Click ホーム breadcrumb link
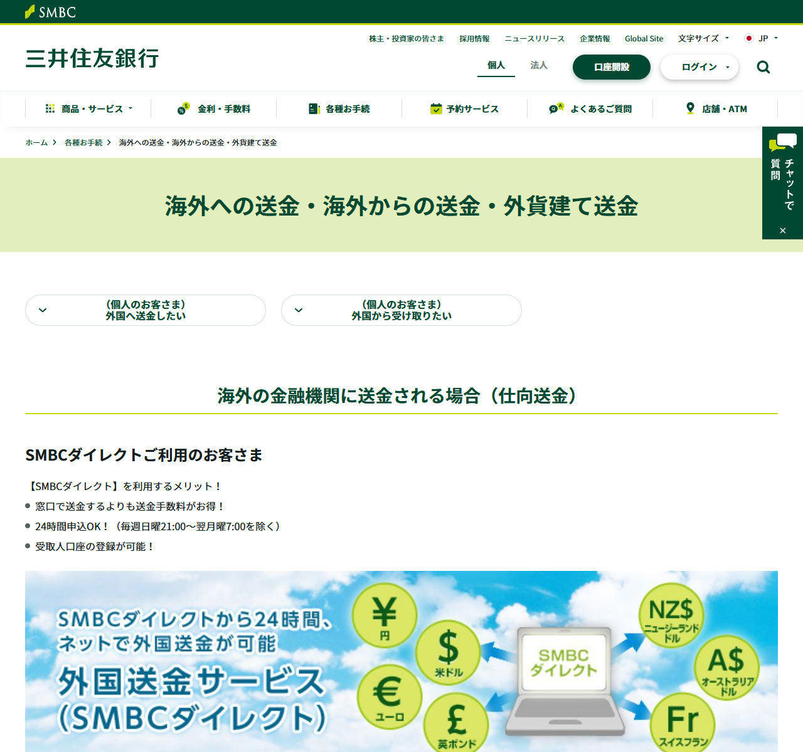 click(x=36, y=143)
